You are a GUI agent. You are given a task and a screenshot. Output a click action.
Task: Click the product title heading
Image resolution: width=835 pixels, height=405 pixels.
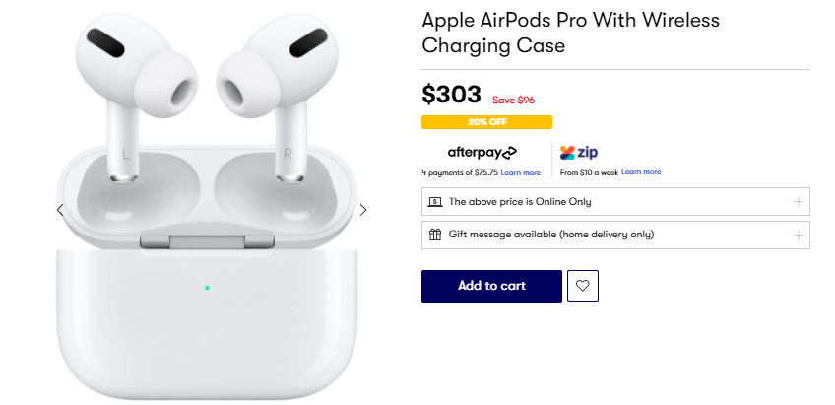pos(570,33)
